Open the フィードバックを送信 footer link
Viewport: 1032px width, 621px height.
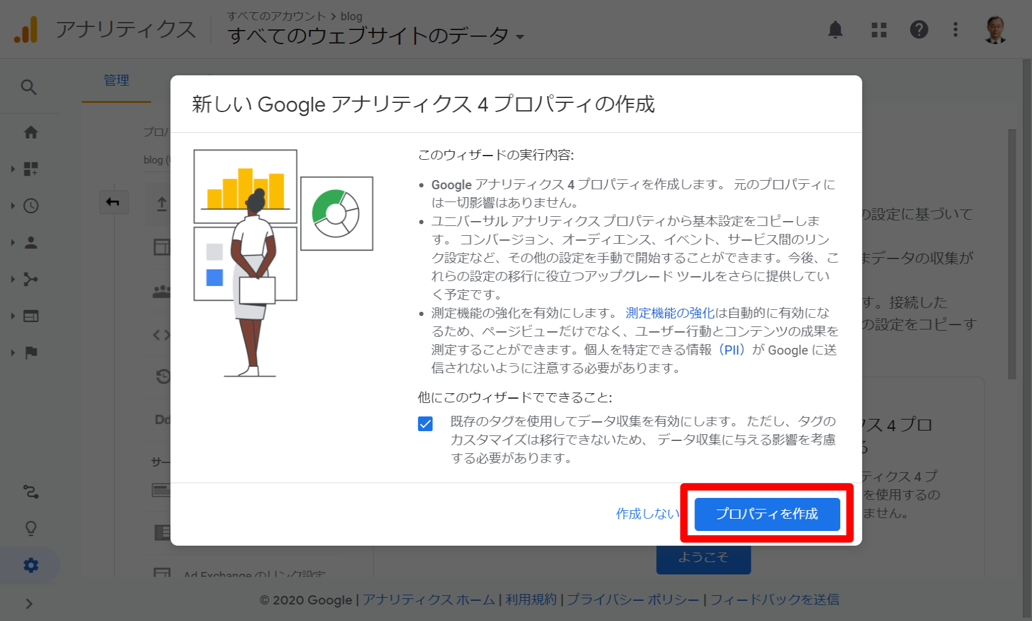[x=775, y=600]
